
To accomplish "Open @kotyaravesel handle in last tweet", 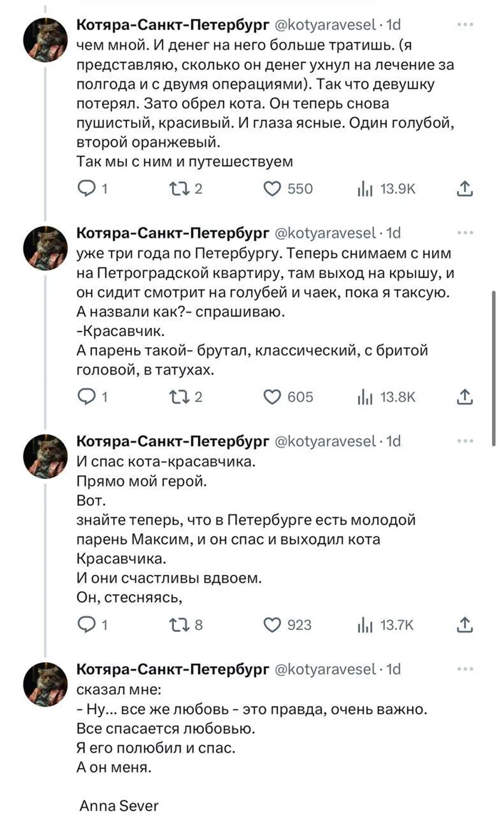I will coord(326,669).
